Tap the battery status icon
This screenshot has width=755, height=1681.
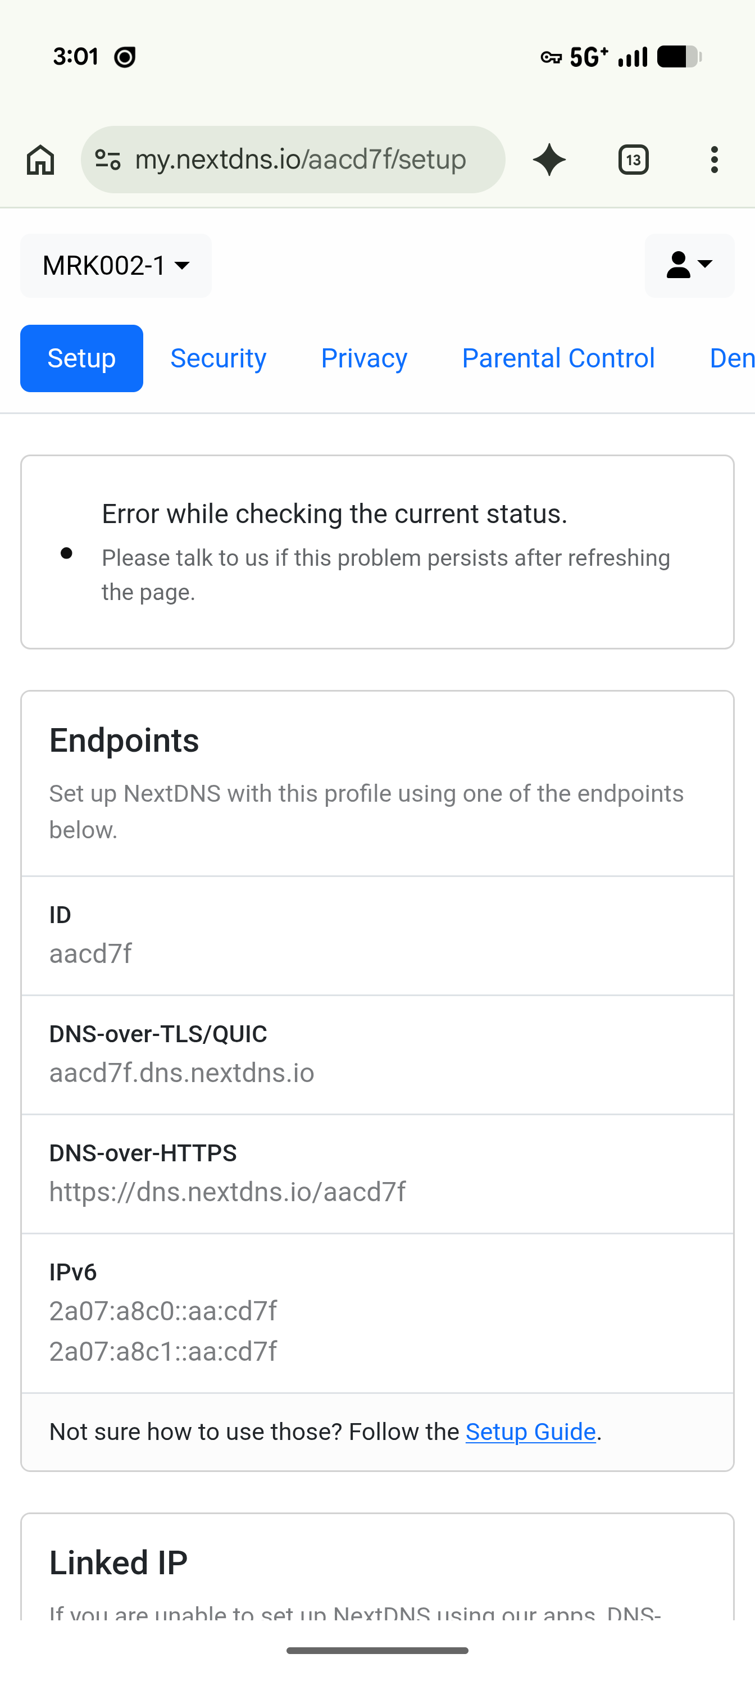tap(679, 57)
